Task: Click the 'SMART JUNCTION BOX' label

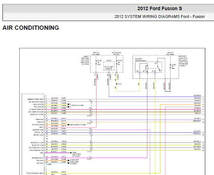Action: [x=85, y=60]
